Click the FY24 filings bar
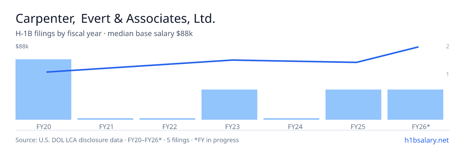465x155 pixels. [291, 119]
